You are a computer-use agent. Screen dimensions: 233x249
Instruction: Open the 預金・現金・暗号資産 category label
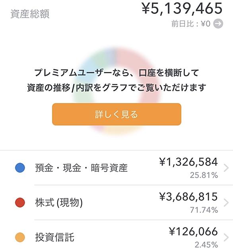[81, 168]
